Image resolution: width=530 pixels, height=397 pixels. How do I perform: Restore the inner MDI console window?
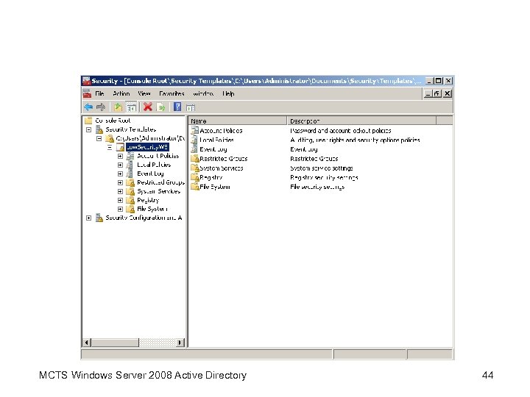[x=437, y=93]
